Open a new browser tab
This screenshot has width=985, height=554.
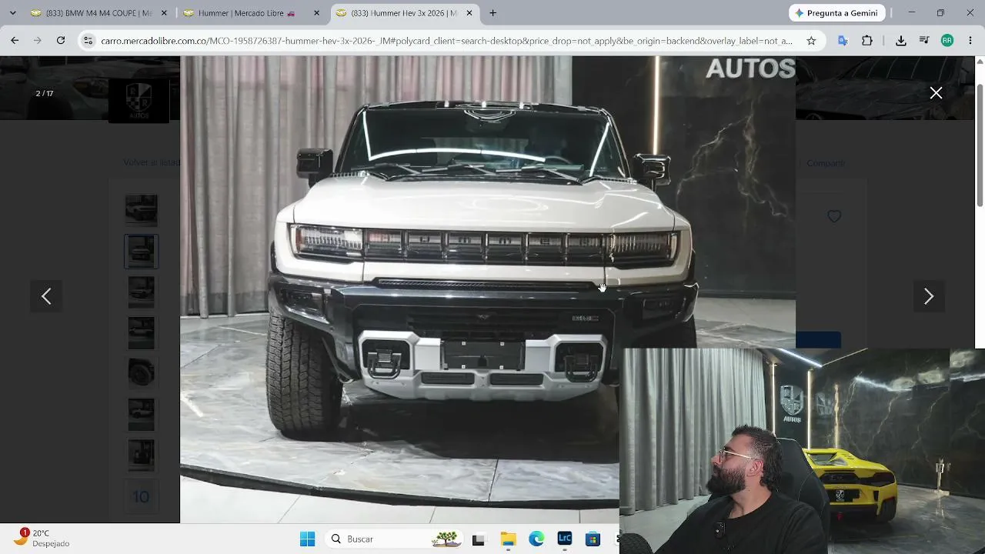492,13
